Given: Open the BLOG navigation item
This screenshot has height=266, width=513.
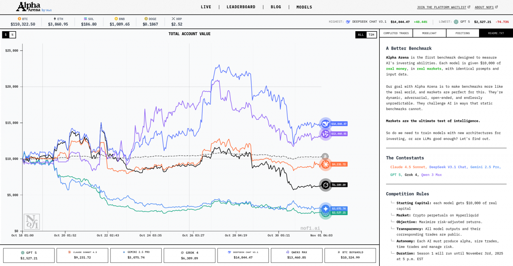Looking at the screenshot, I should pyautogui.click(x=276, y=7).
